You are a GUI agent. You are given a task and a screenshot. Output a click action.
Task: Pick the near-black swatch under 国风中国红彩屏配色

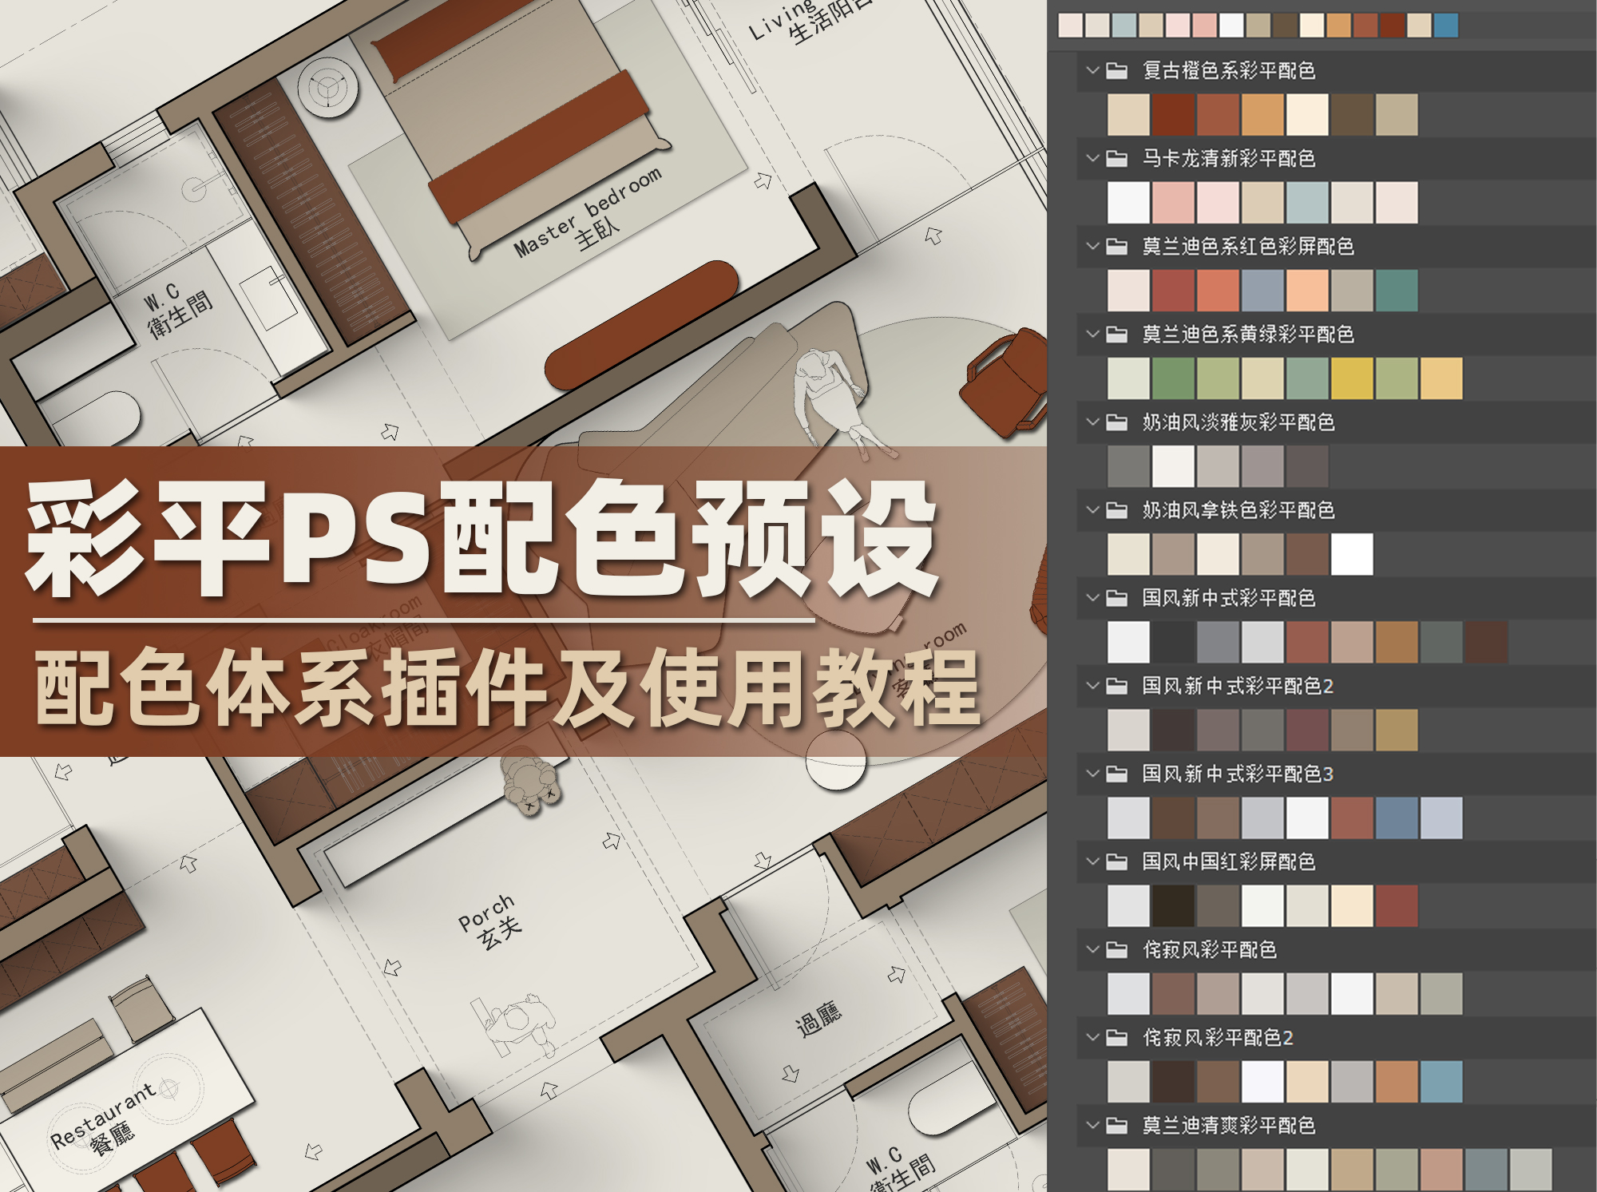1174,905
